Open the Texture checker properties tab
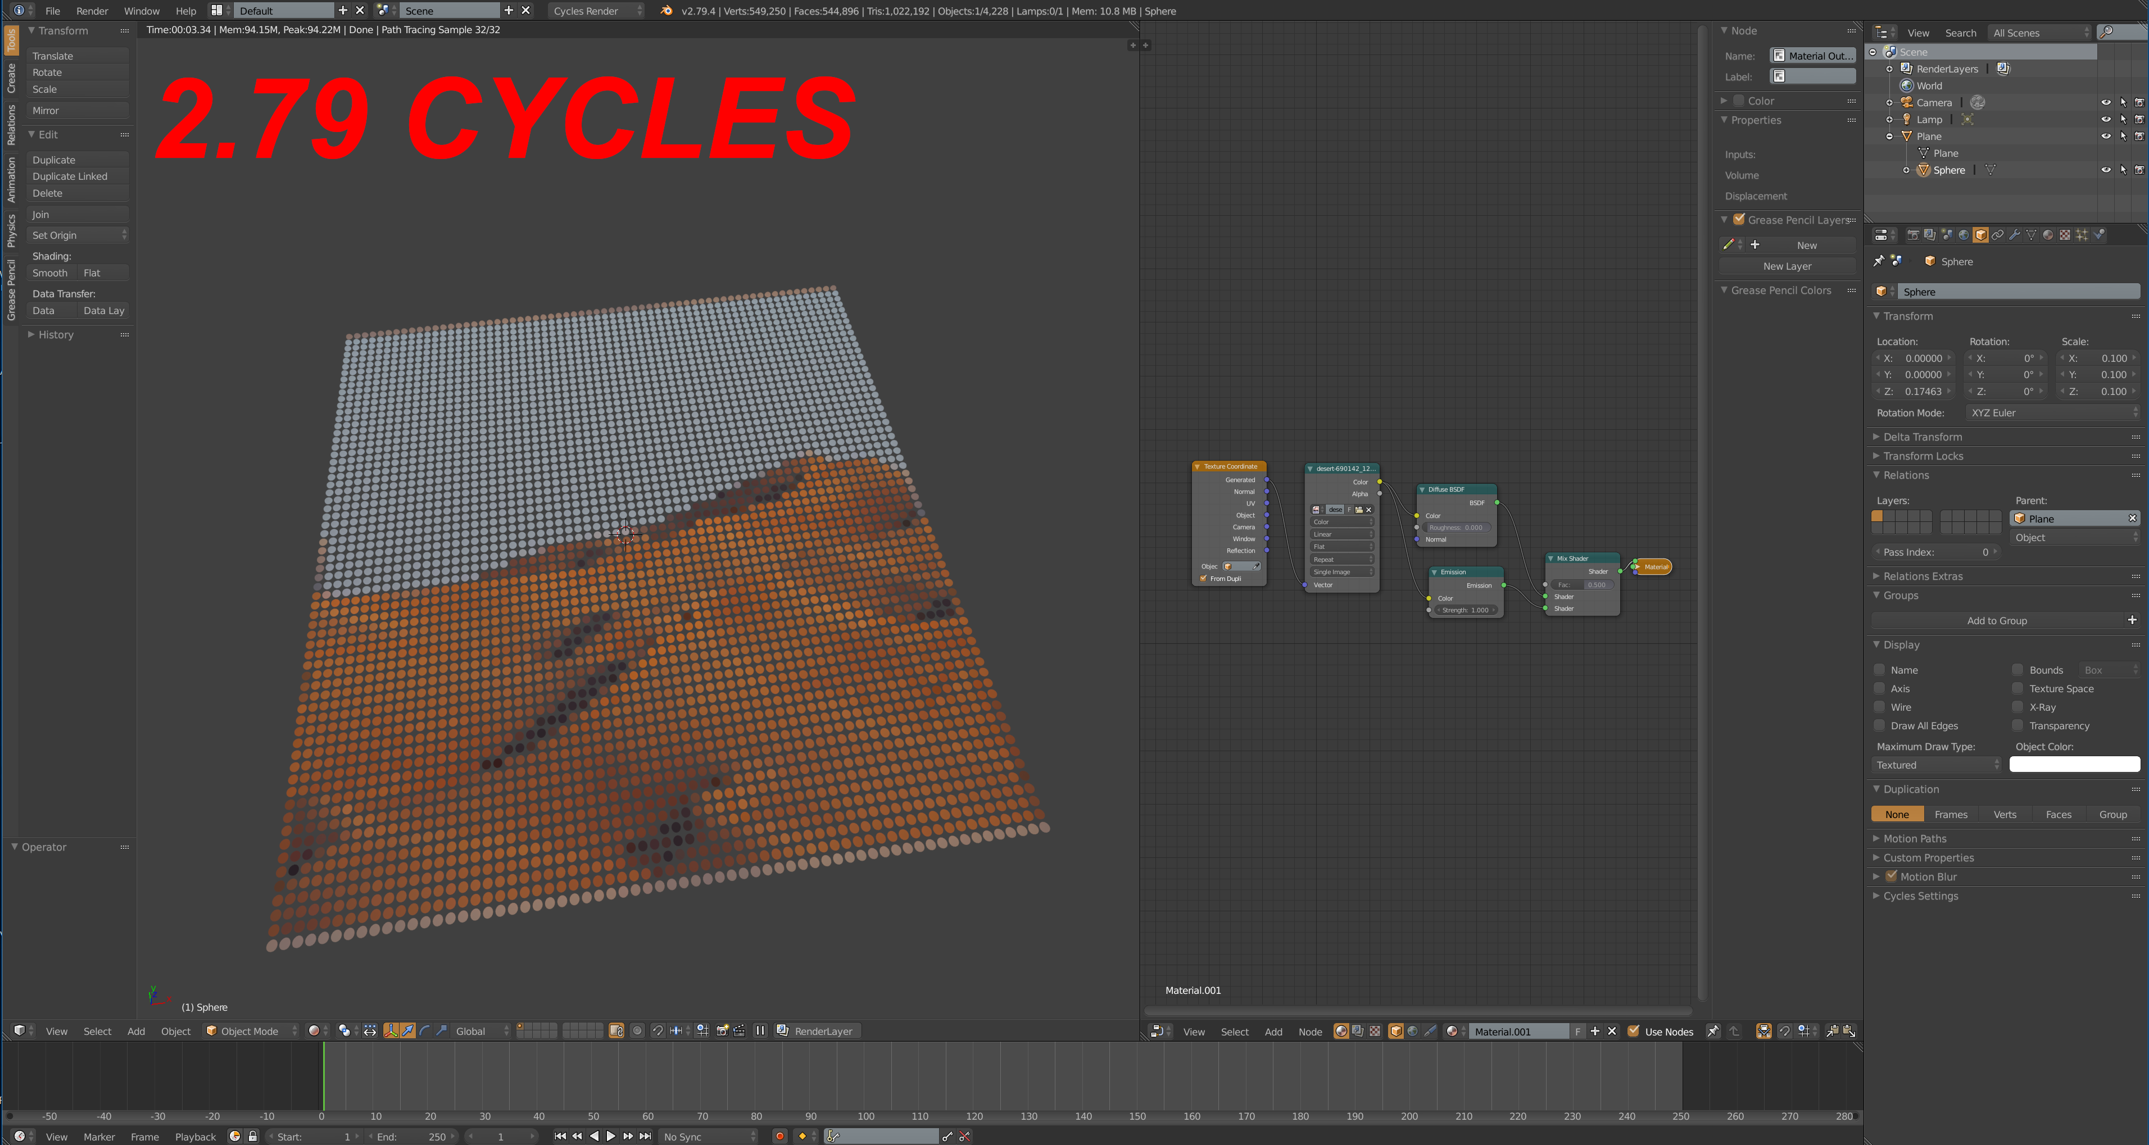The width and height of the screenshot is (2149, 1145). 2065,235
